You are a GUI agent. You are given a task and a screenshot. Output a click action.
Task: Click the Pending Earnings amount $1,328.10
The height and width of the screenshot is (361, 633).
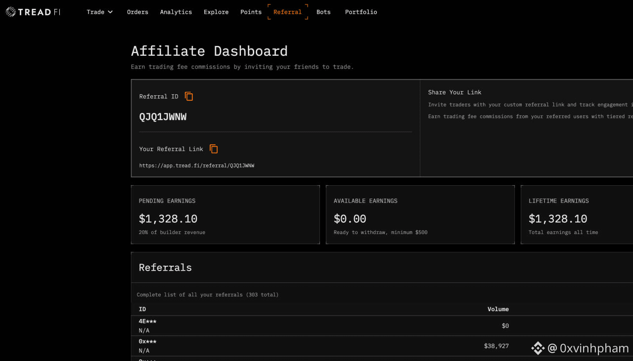(x=168, y=219)
